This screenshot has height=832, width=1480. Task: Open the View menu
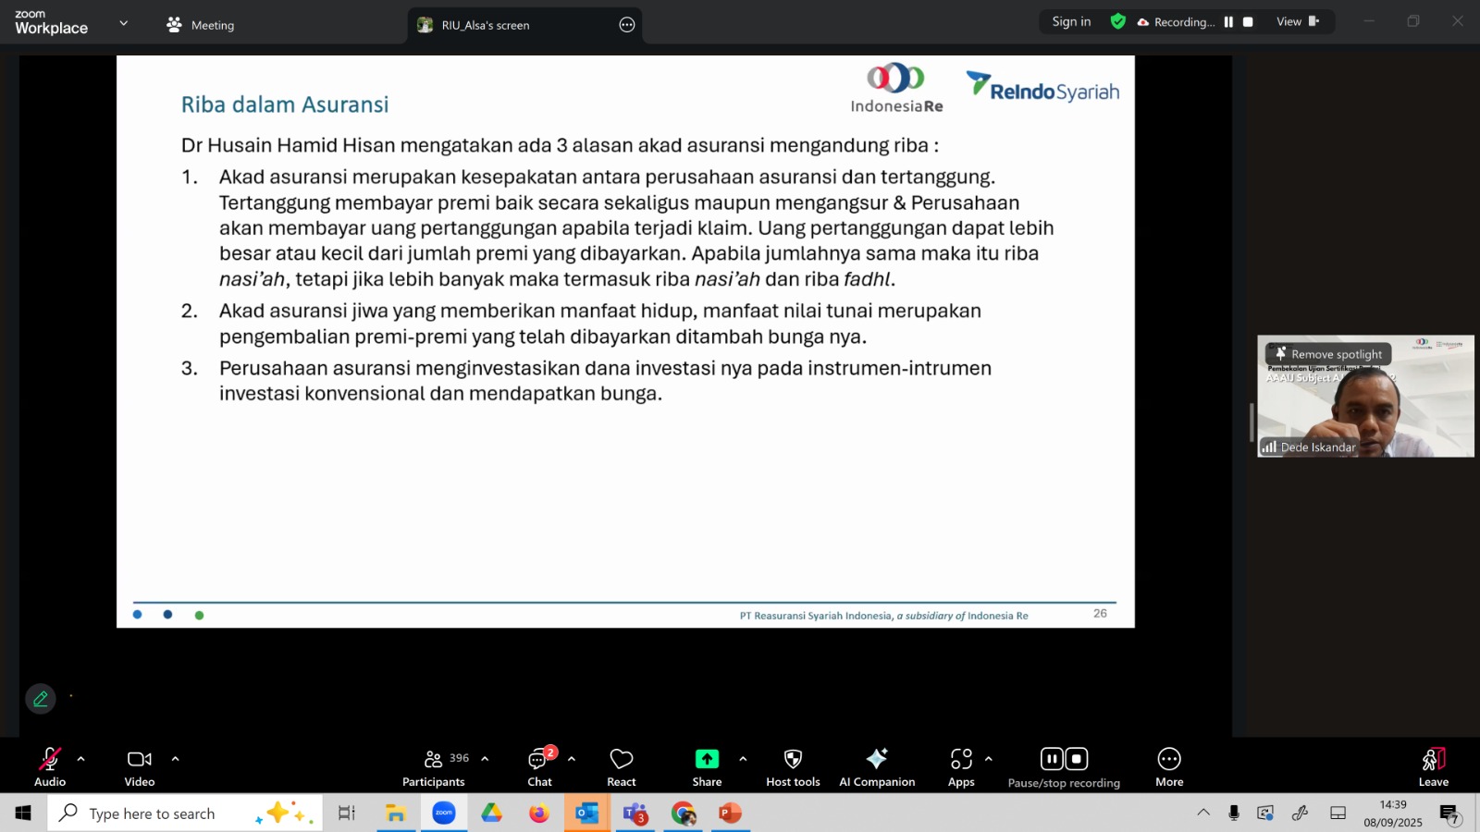1297,22
